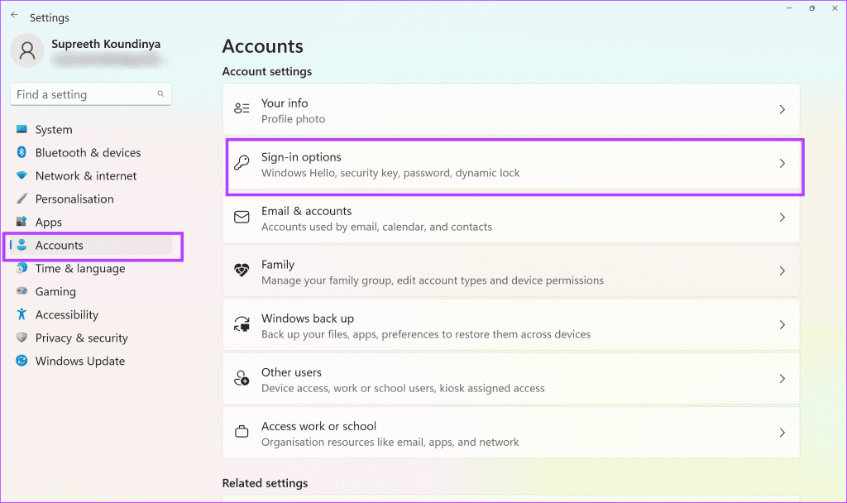Click the Windows Update icon

pyautogui.click(x=22, y=362)
